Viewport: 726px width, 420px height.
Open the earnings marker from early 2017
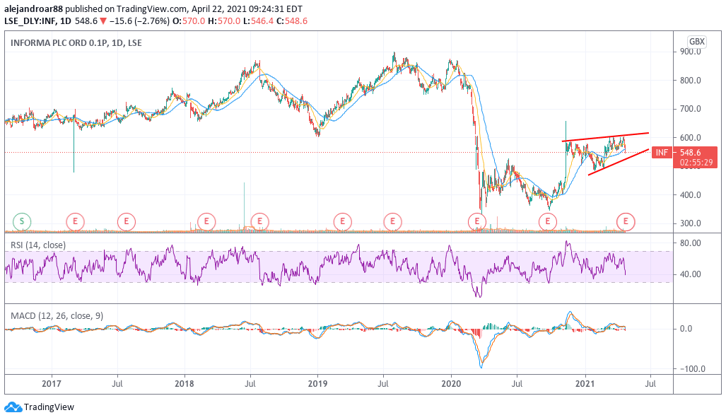tap(75, 222)
